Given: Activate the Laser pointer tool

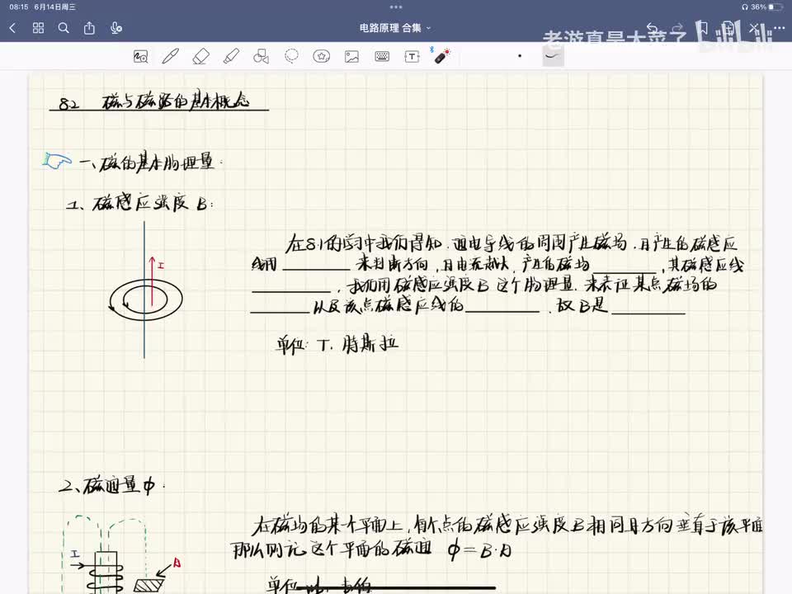Looking at the screenshot, I should point(441,55).
